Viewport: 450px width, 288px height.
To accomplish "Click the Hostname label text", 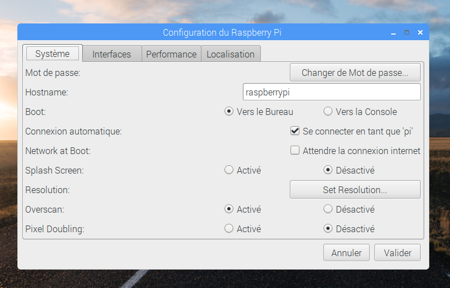I will [x=47, y=92].
